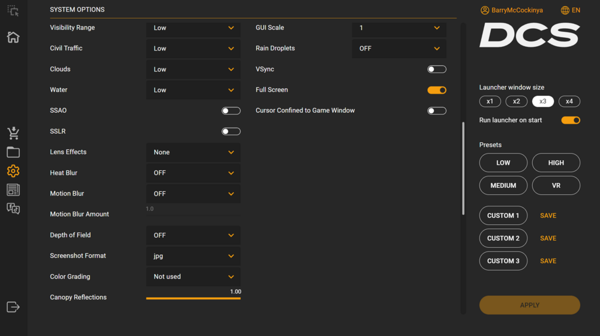Screen dimensions: 600x336
Task: Open the forum chat bubbles icon
Action: click(13, 209)
